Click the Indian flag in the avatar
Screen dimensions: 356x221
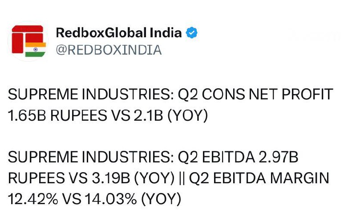pos(32,50)
